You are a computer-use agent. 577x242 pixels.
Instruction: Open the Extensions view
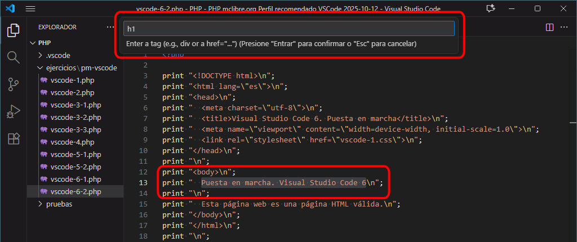point(13,138)
